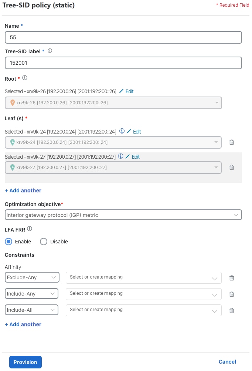Remove the Exclude-Any affinity row via trash icon
Viewport: 252px width, 371px height.
click(x=232, y=278)
